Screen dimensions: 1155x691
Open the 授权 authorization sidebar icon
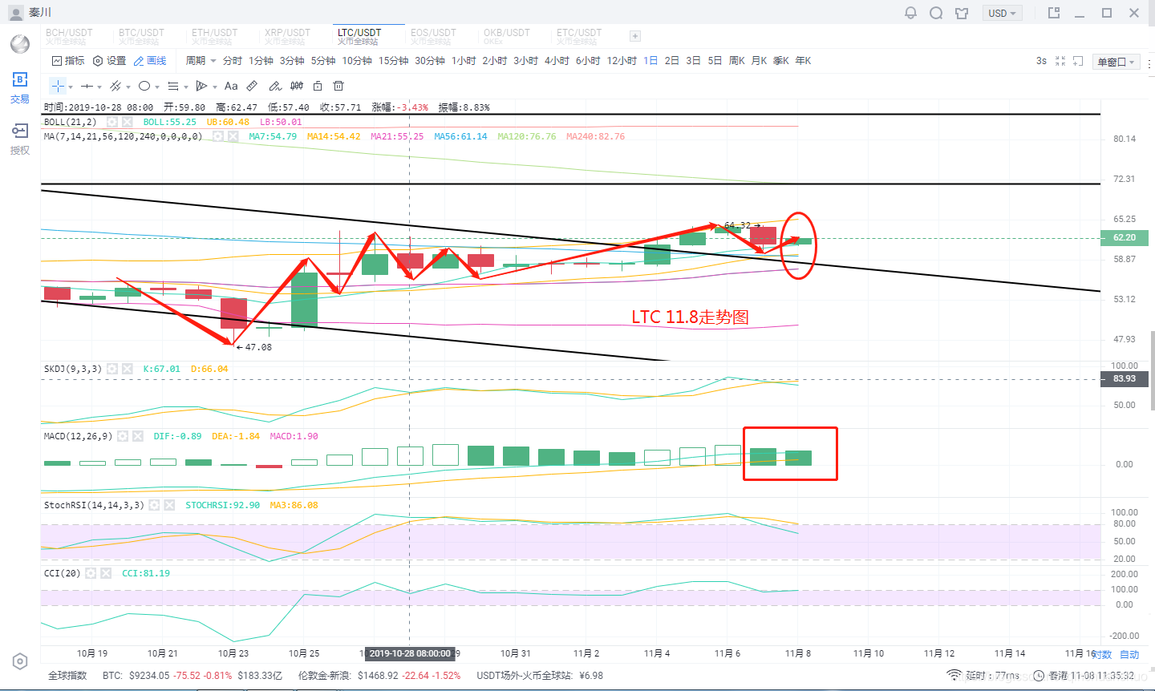click(x=20, y=139)
